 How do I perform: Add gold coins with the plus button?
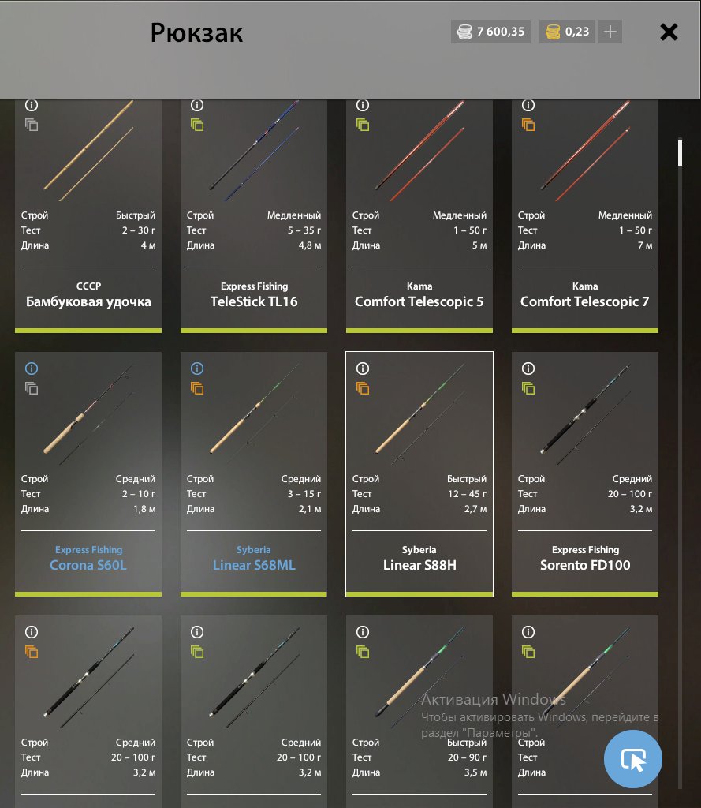610,32
